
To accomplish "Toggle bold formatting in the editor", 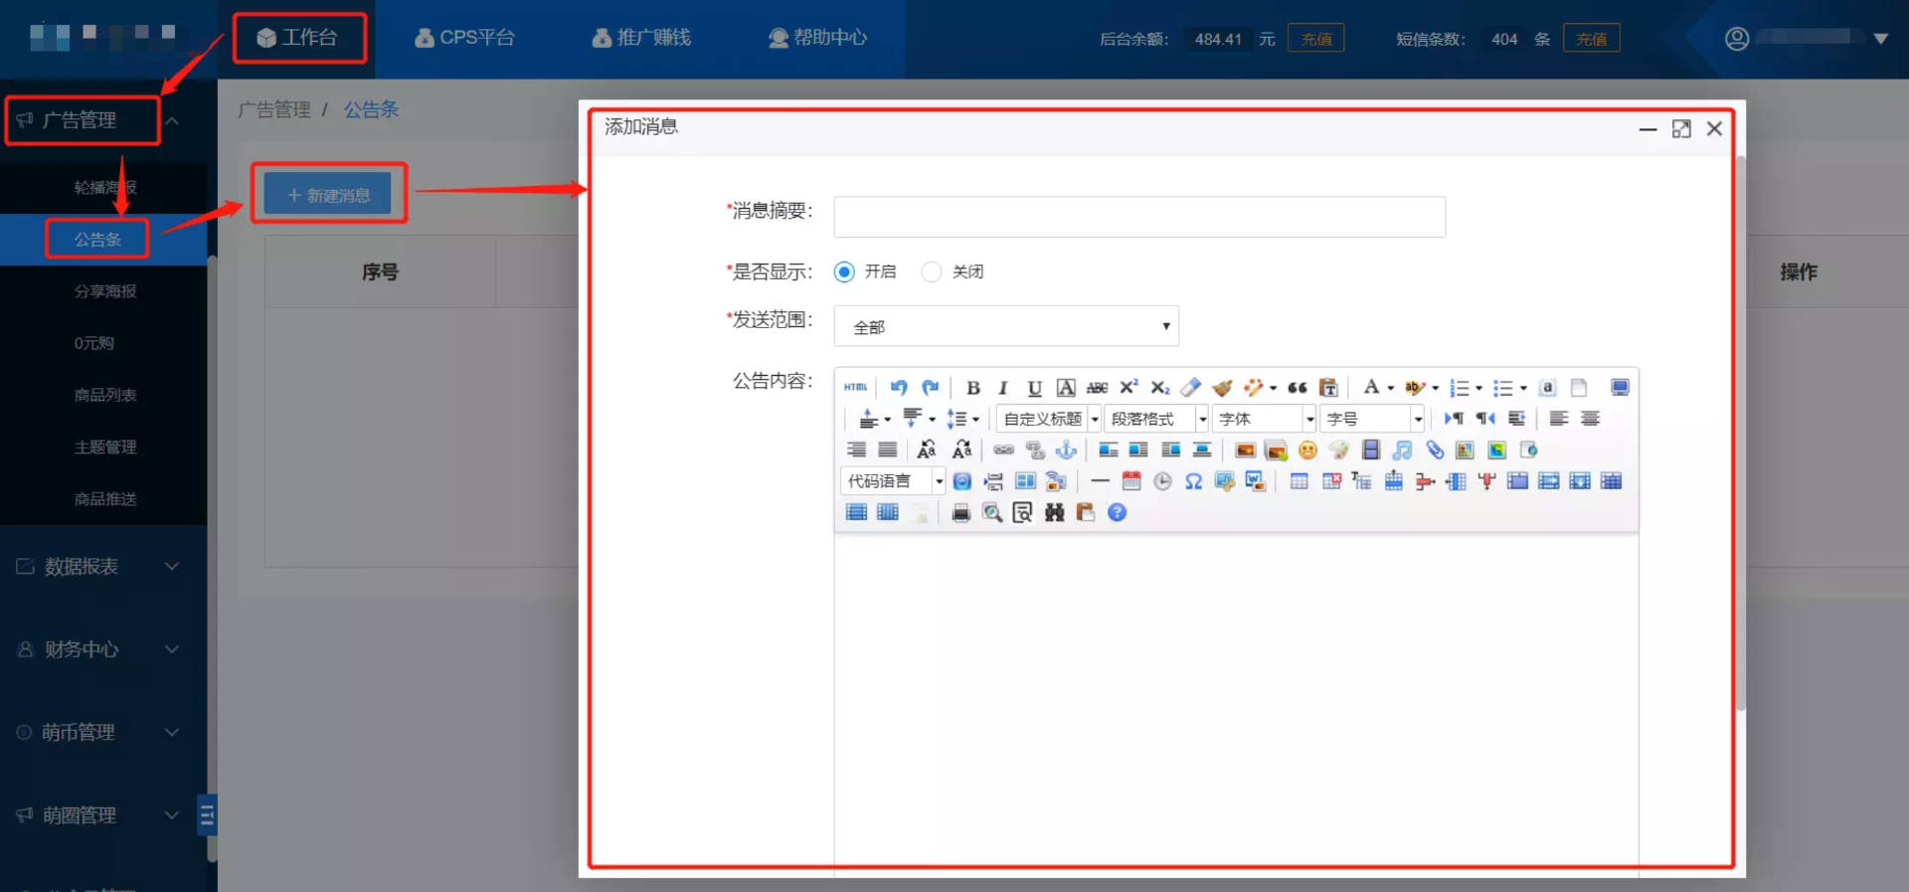I will (x=973, y=388).
